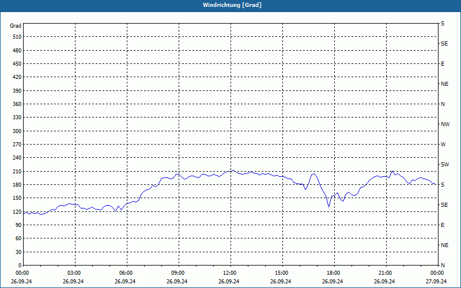Click the 21:00 time label
The image size is (461, 288).
[x=386, y=273]
